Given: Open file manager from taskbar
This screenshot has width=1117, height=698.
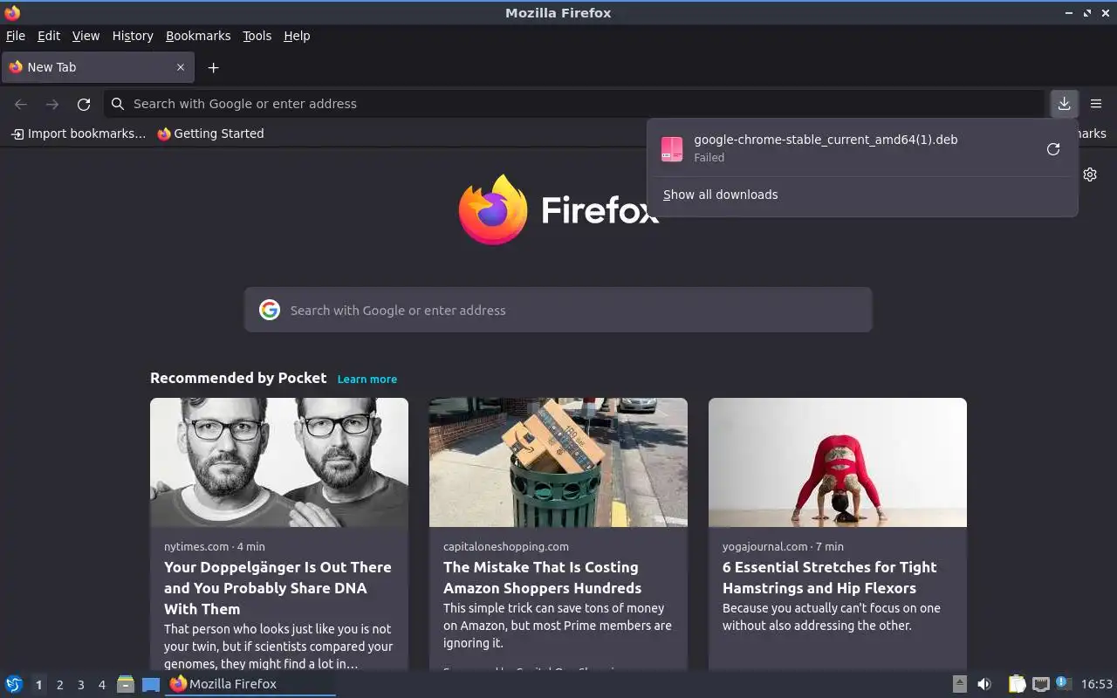Looking at the screenshot, I should tap(126, 684).
